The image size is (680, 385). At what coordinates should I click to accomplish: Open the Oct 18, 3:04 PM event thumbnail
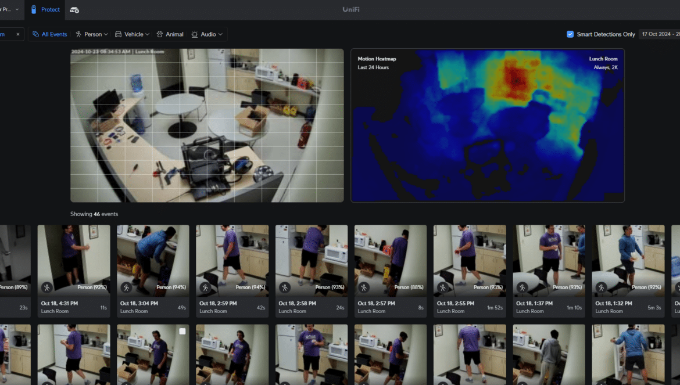coord(153,261)
